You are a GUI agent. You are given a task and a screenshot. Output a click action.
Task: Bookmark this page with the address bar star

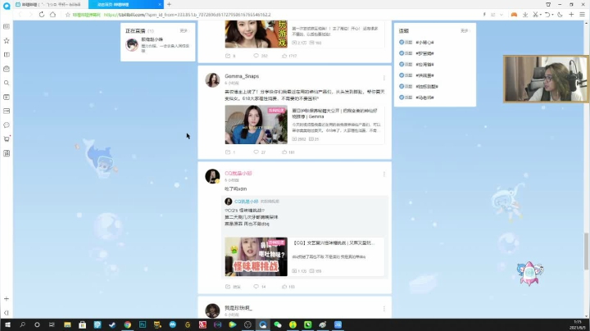(x=68, y=15)
